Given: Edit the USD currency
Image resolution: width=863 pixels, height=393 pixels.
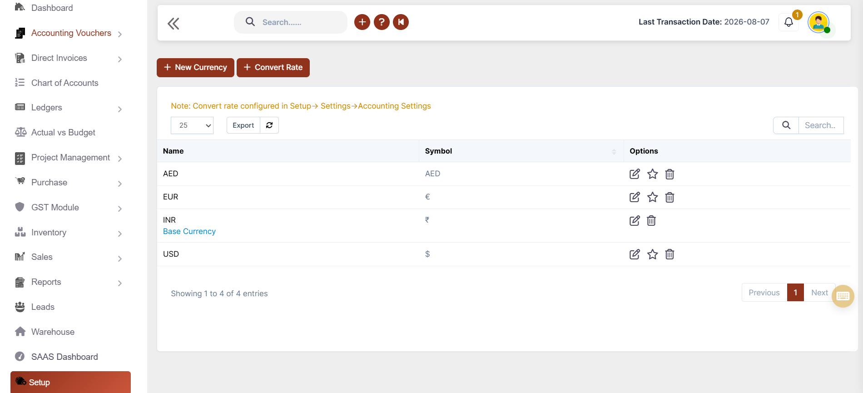Looking at the screenshot, I should tap(635, 254).
